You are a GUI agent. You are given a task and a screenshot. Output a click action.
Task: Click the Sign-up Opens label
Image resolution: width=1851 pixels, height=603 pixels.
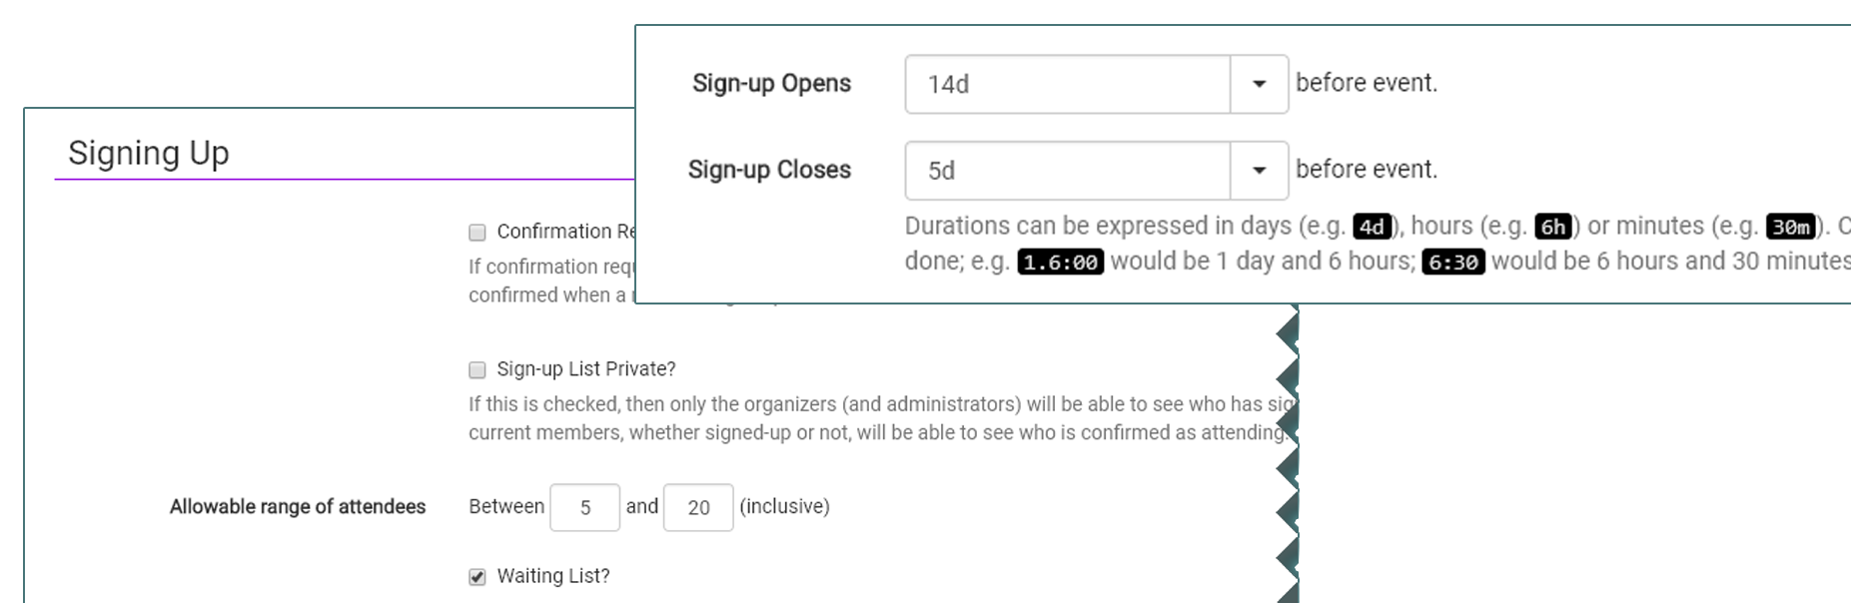point(771,83)
